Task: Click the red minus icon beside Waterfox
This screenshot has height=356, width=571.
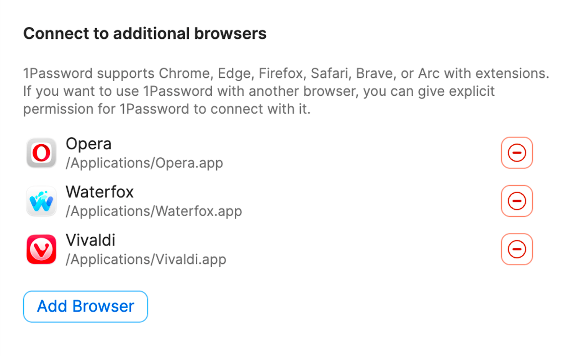Action: click(x=517, y=201)
